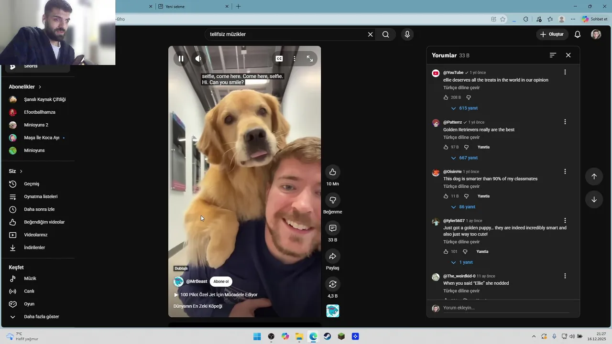
Task: Open the @MrBeast channel link
Action: tap(197, 281)
